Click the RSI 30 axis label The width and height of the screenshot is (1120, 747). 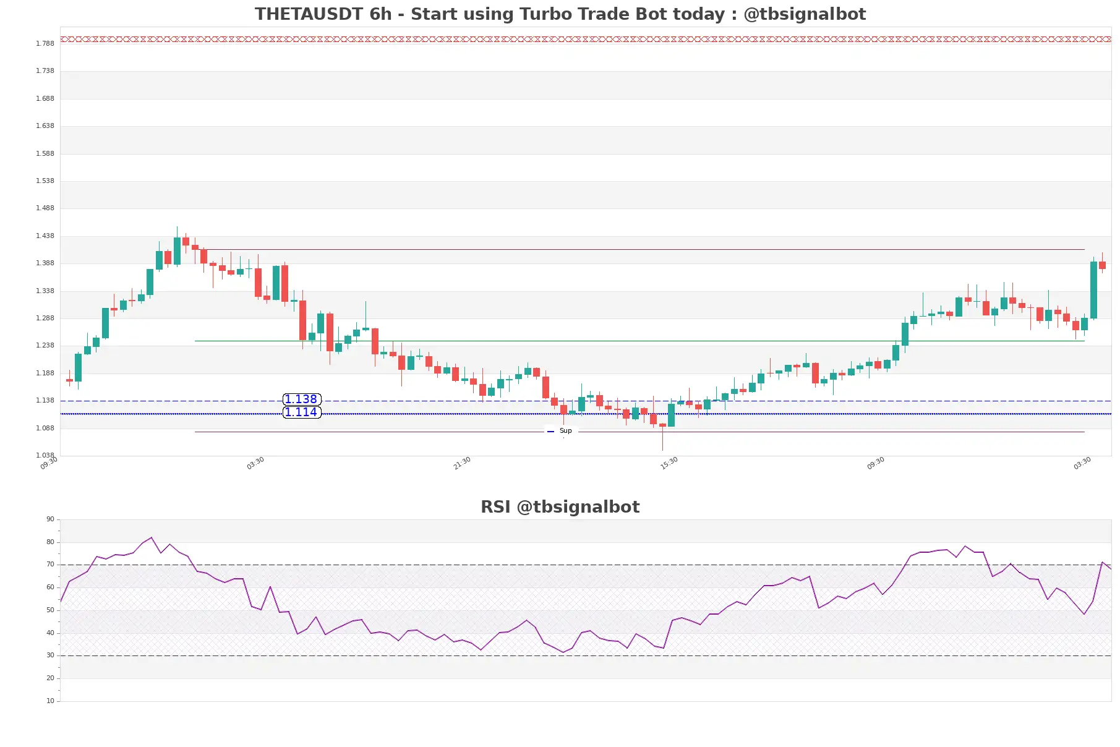point(50,655)
